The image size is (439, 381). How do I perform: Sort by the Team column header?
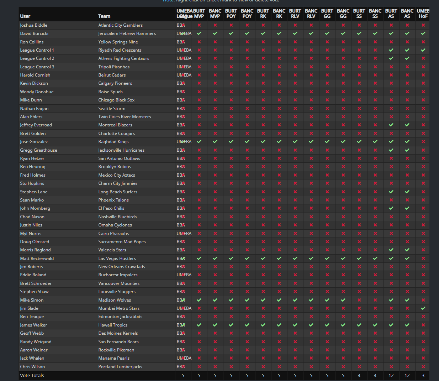[104, 16]
